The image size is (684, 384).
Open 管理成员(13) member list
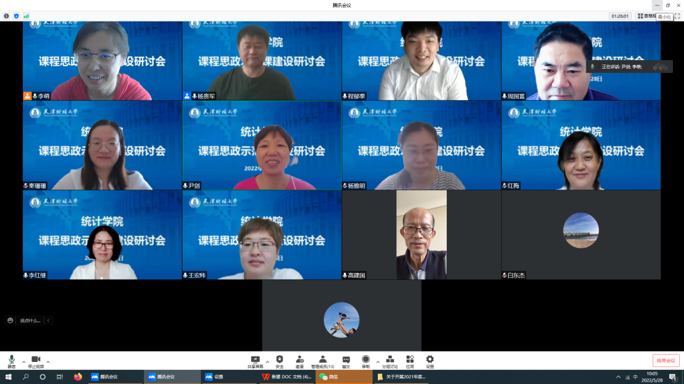323,361
